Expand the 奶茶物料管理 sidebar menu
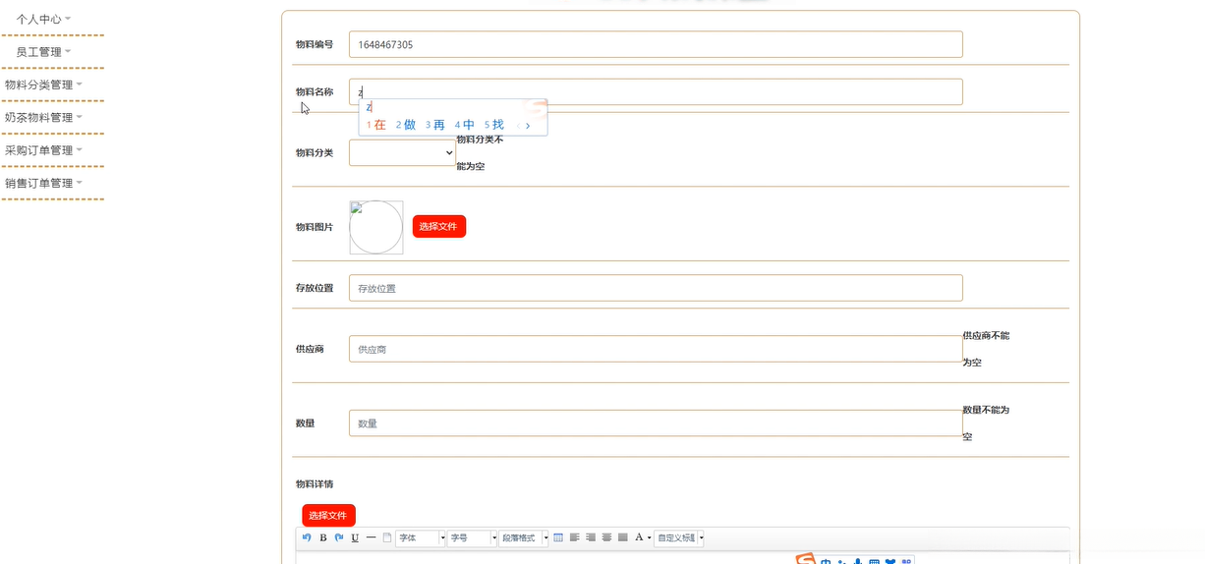The height and width of the screenshot is (564, 1205). 44,117
